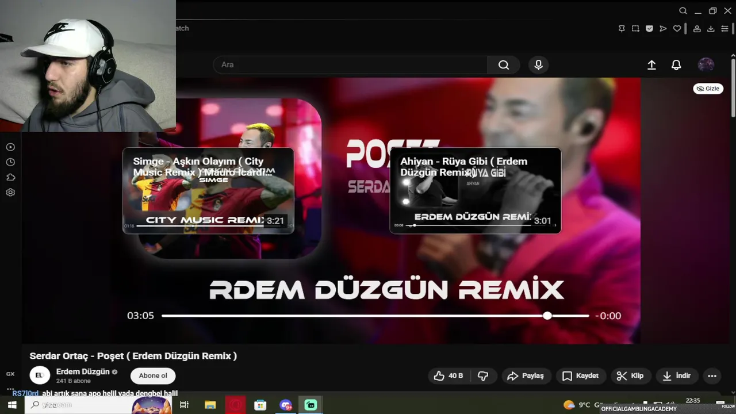
Task: Open Opera GX from taskbar
Action: coord(235,405)
